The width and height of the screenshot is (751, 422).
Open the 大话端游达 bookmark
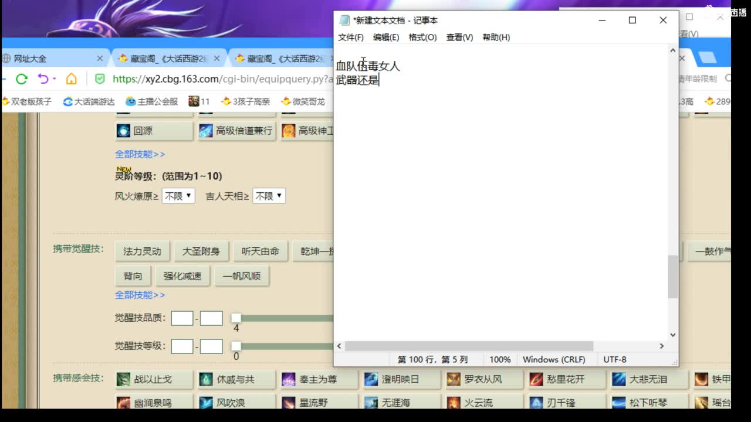click(89, 101)
